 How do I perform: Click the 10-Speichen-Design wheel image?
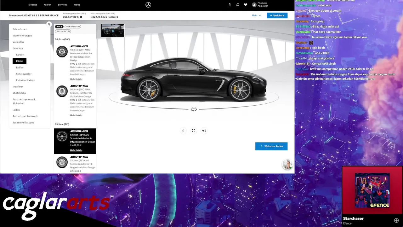[x=62, y=91]
